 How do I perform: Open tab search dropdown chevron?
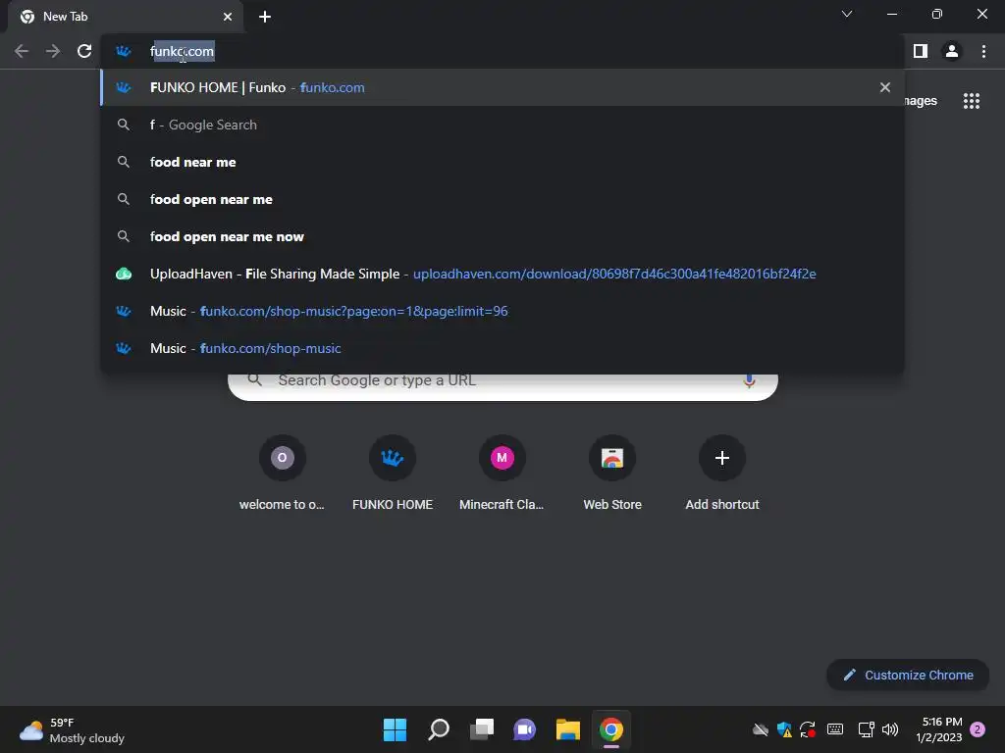tap(847, 14)
